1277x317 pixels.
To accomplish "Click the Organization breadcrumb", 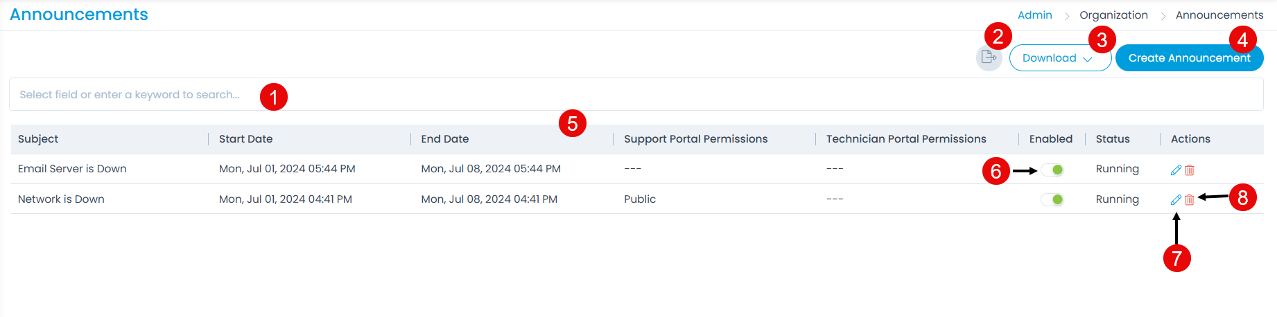I will (1113, 15).
